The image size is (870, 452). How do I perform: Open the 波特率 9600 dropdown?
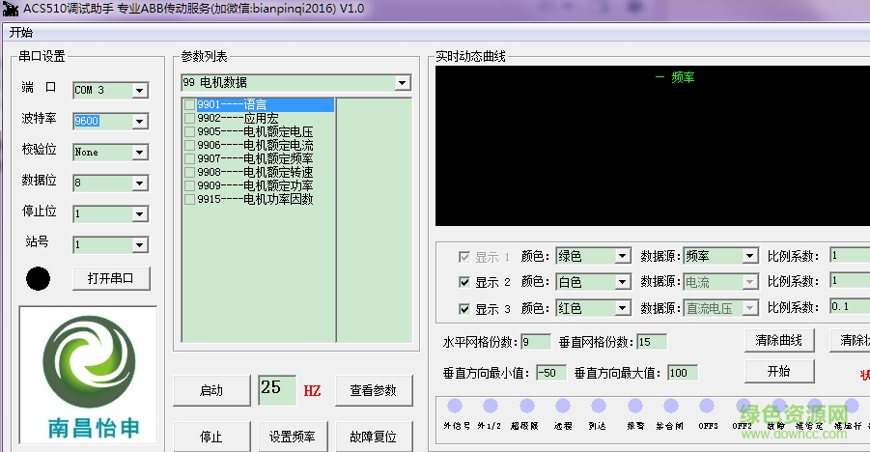point(140,121)
